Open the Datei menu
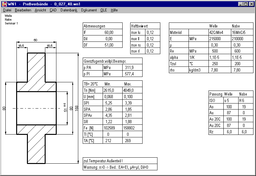Image resolution: width=256 pixels, height=176 pixels. click(7, 10)
